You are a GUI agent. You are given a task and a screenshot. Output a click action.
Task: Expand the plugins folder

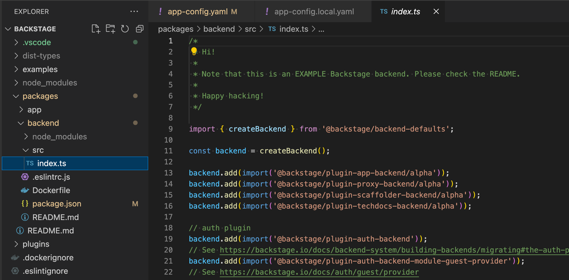[36, 244]
